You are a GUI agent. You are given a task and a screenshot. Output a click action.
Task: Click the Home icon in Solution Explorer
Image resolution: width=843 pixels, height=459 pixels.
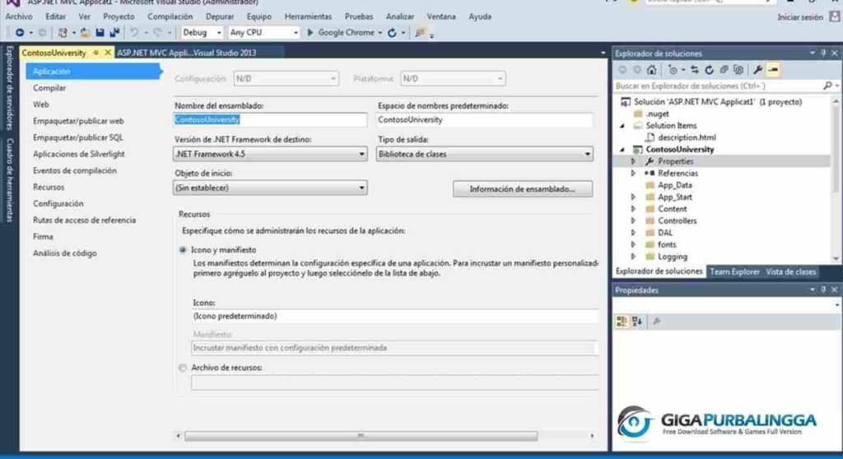tap(652, 70)
